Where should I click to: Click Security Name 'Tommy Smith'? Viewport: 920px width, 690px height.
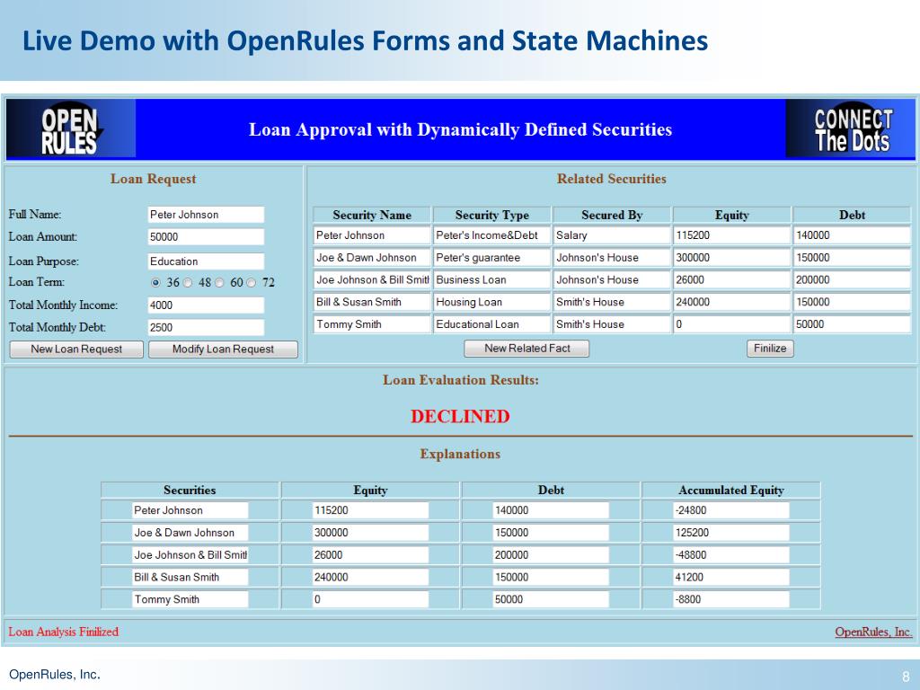pyautogui.click(x=372, y=324)
